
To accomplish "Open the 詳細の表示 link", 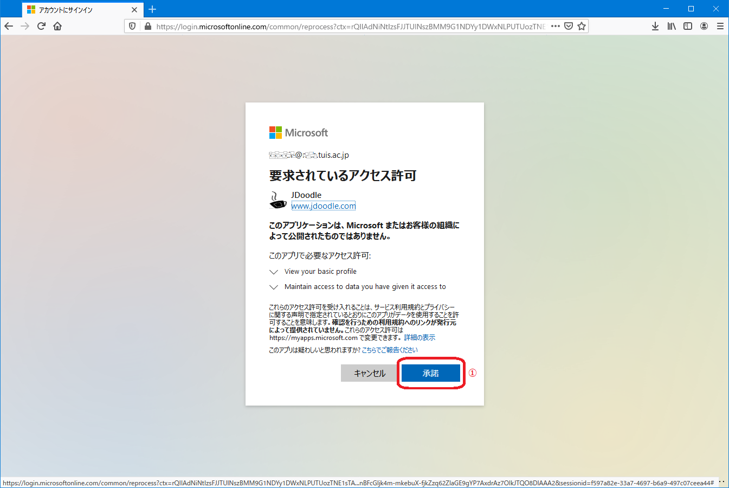I will pyautogui.click(x=420, y=338).
